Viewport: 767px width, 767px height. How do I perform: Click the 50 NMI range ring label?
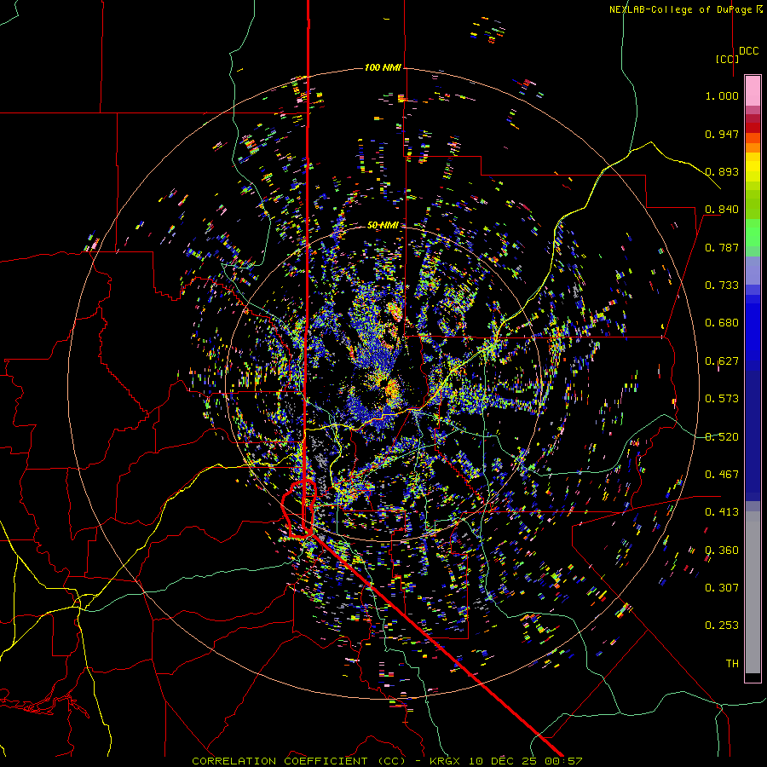383,225
